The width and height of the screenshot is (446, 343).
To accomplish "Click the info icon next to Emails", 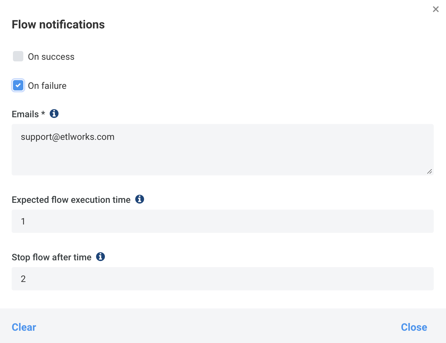I will coord(54,114).
